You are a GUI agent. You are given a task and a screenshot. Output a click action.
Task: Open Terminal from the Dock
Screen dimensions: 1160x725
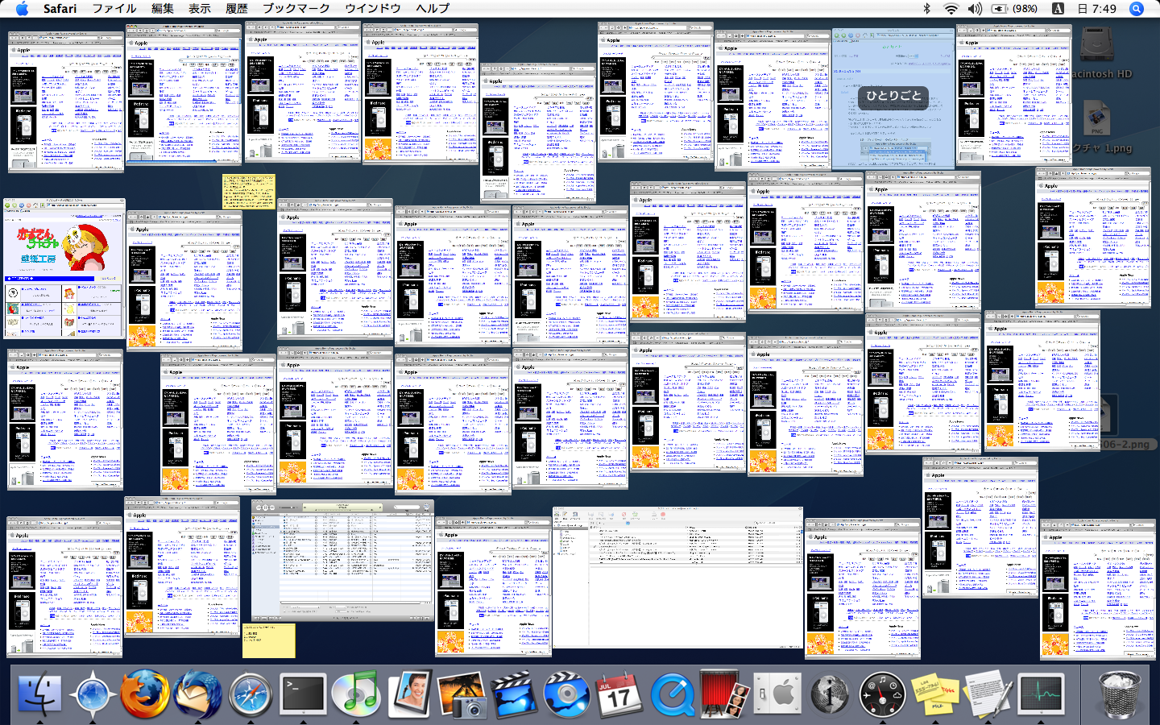(x=303, y=693)
